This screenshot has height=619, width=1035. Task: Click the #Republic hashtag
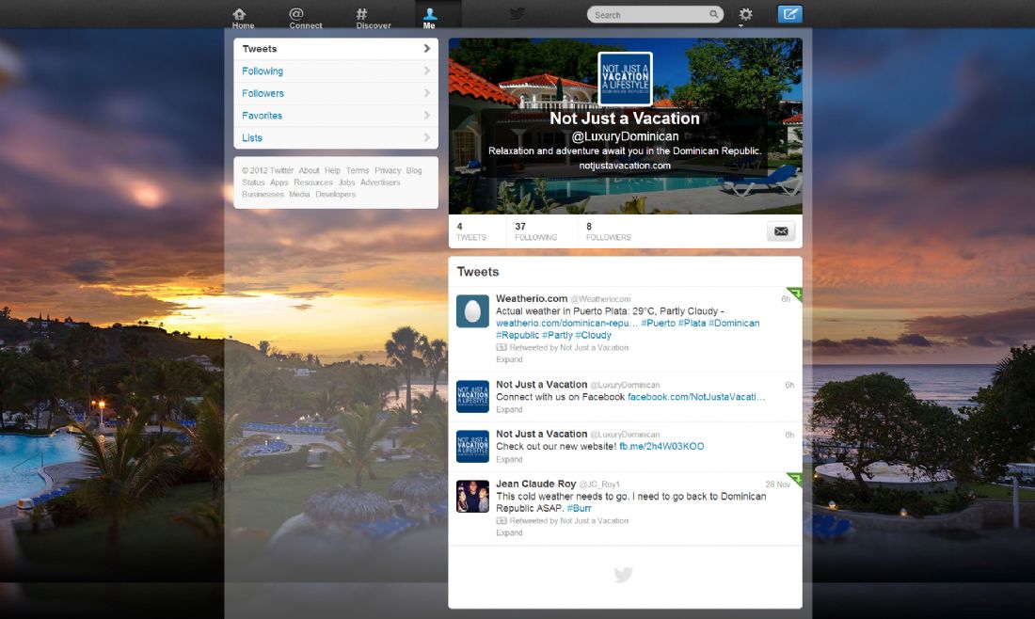[517, 335]
